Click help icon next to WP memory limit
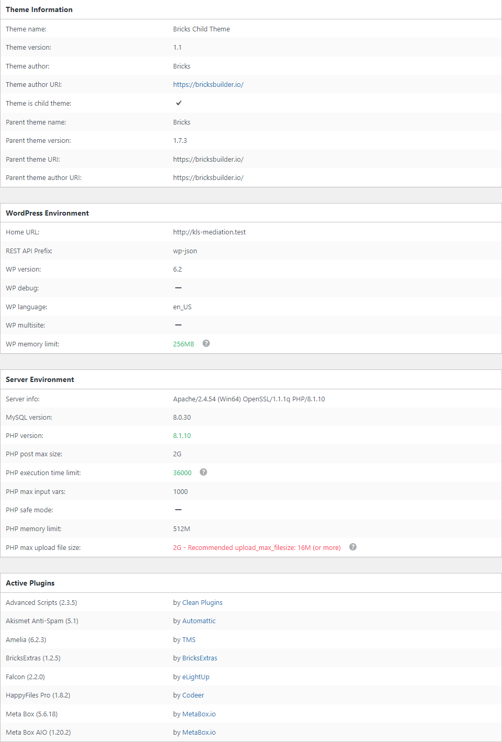Image resolution: width=502 pixels, height=742 pixels. coord(206,343)
